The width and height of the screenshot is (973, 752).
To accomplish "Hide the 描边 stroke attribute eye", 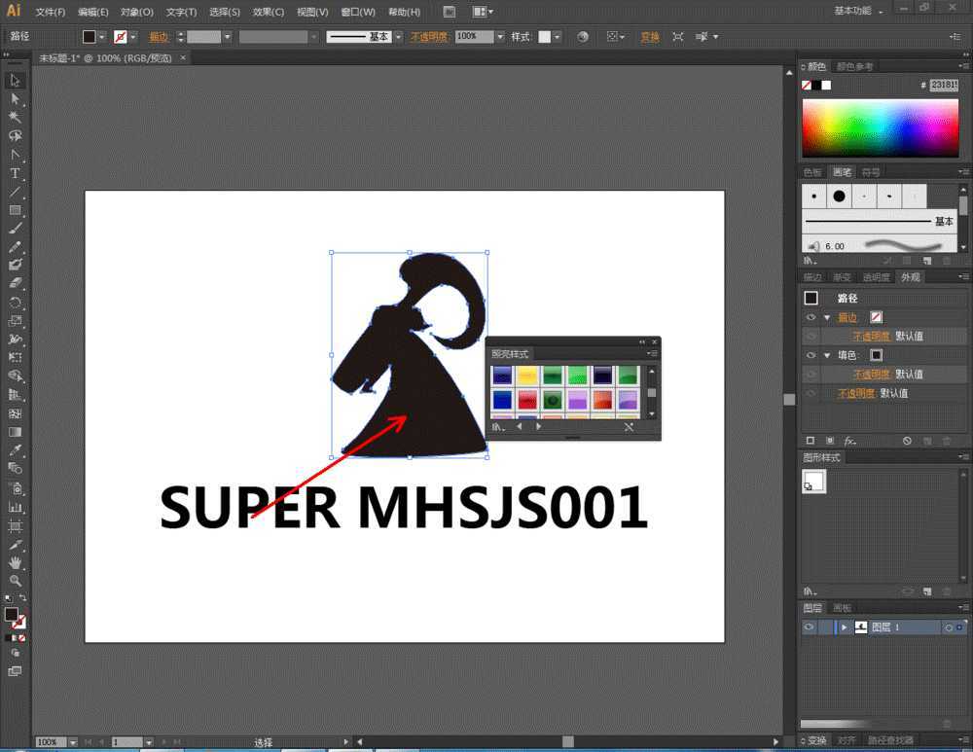I will (x=811, y=317).
